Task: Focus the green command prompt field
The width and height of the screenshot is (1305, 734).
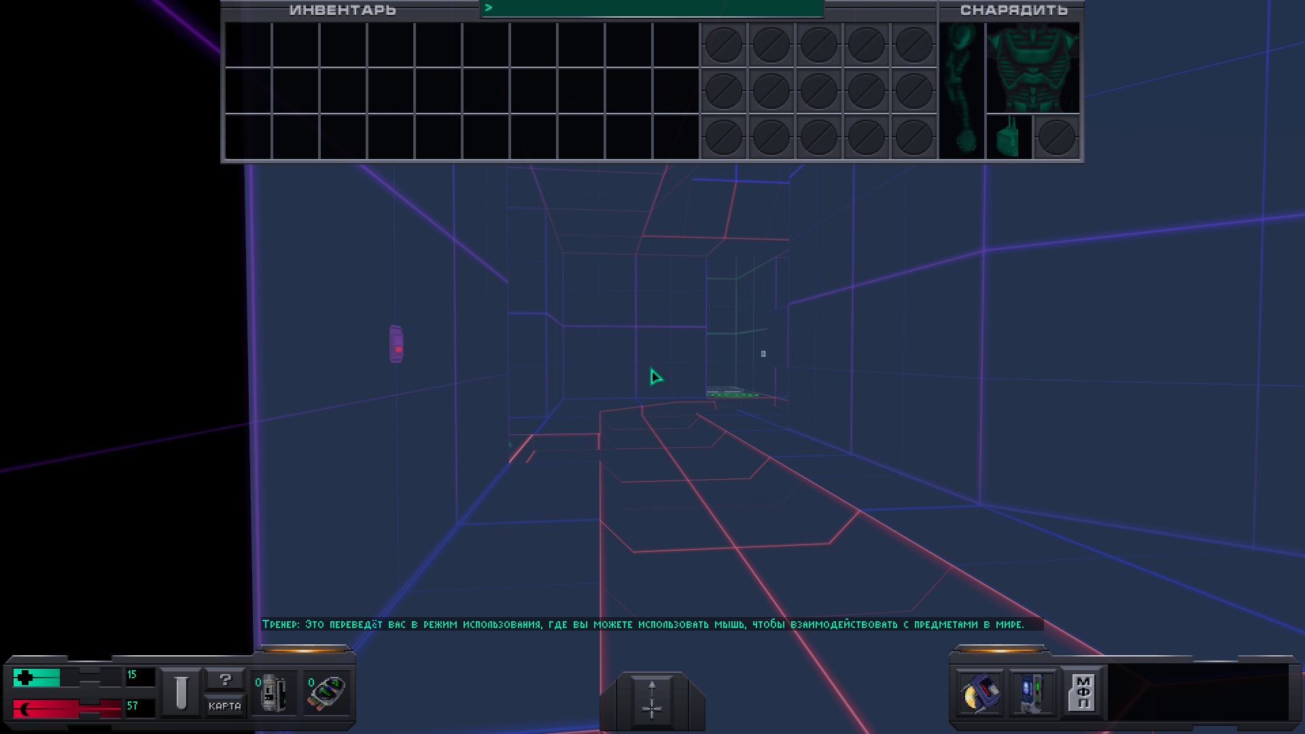Action: click(x=652, y=8)
